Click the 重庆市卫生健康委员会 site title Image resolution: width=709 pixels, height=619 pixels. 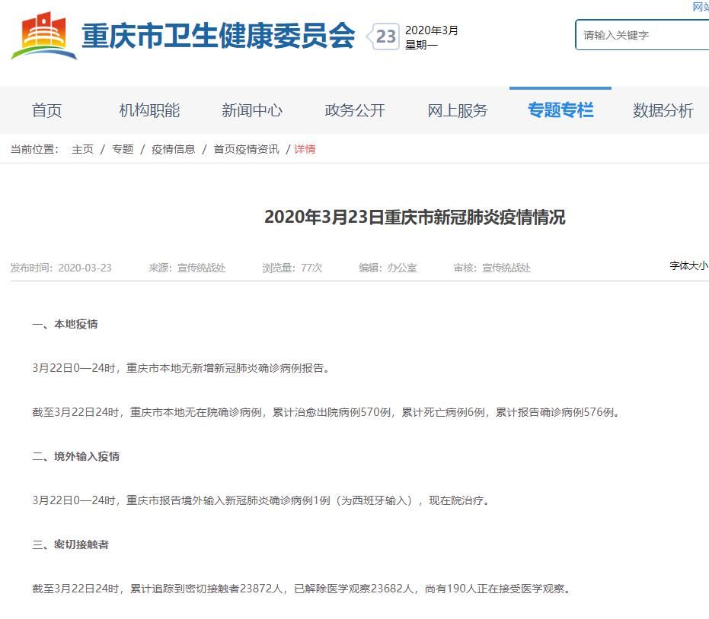[218, 36]
